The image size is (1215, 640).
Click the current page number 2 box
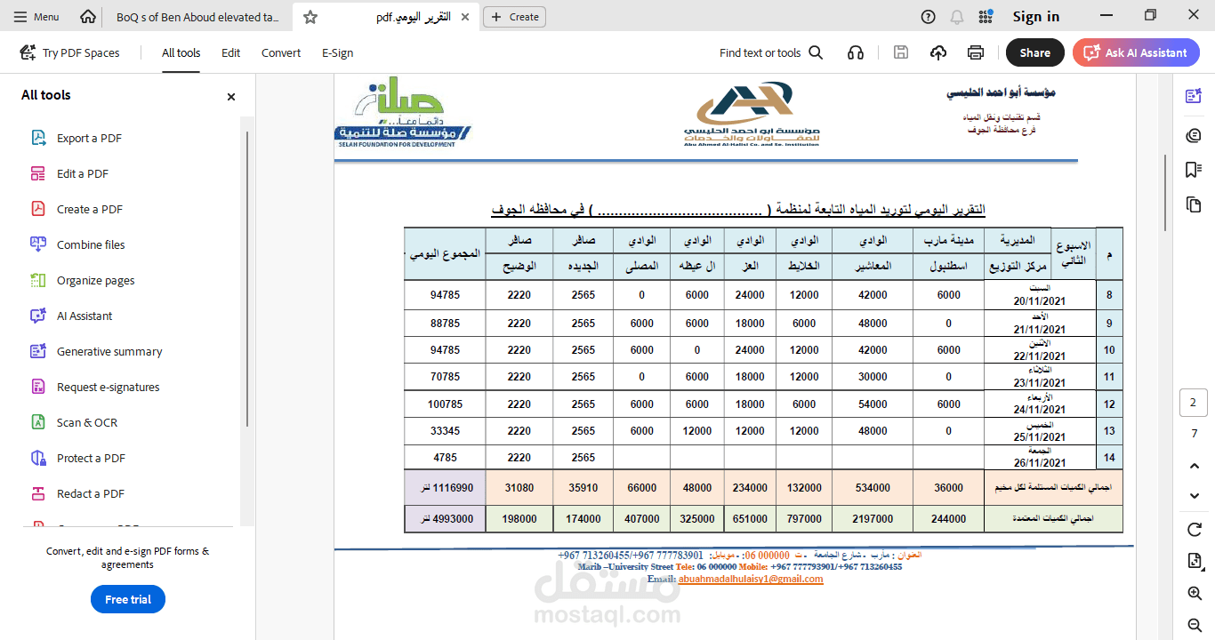coord(1194,403)
